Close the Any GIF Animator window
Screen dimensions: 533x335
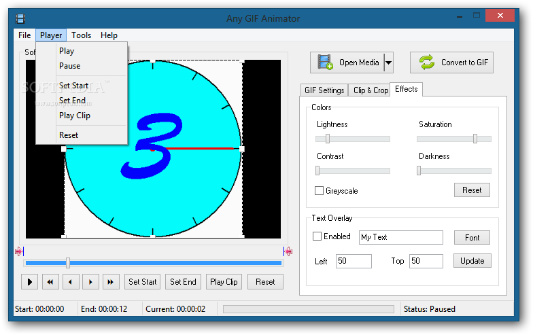click(500, 15)
